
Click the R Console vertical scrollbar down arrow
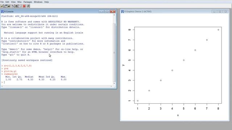pos(114,83)
